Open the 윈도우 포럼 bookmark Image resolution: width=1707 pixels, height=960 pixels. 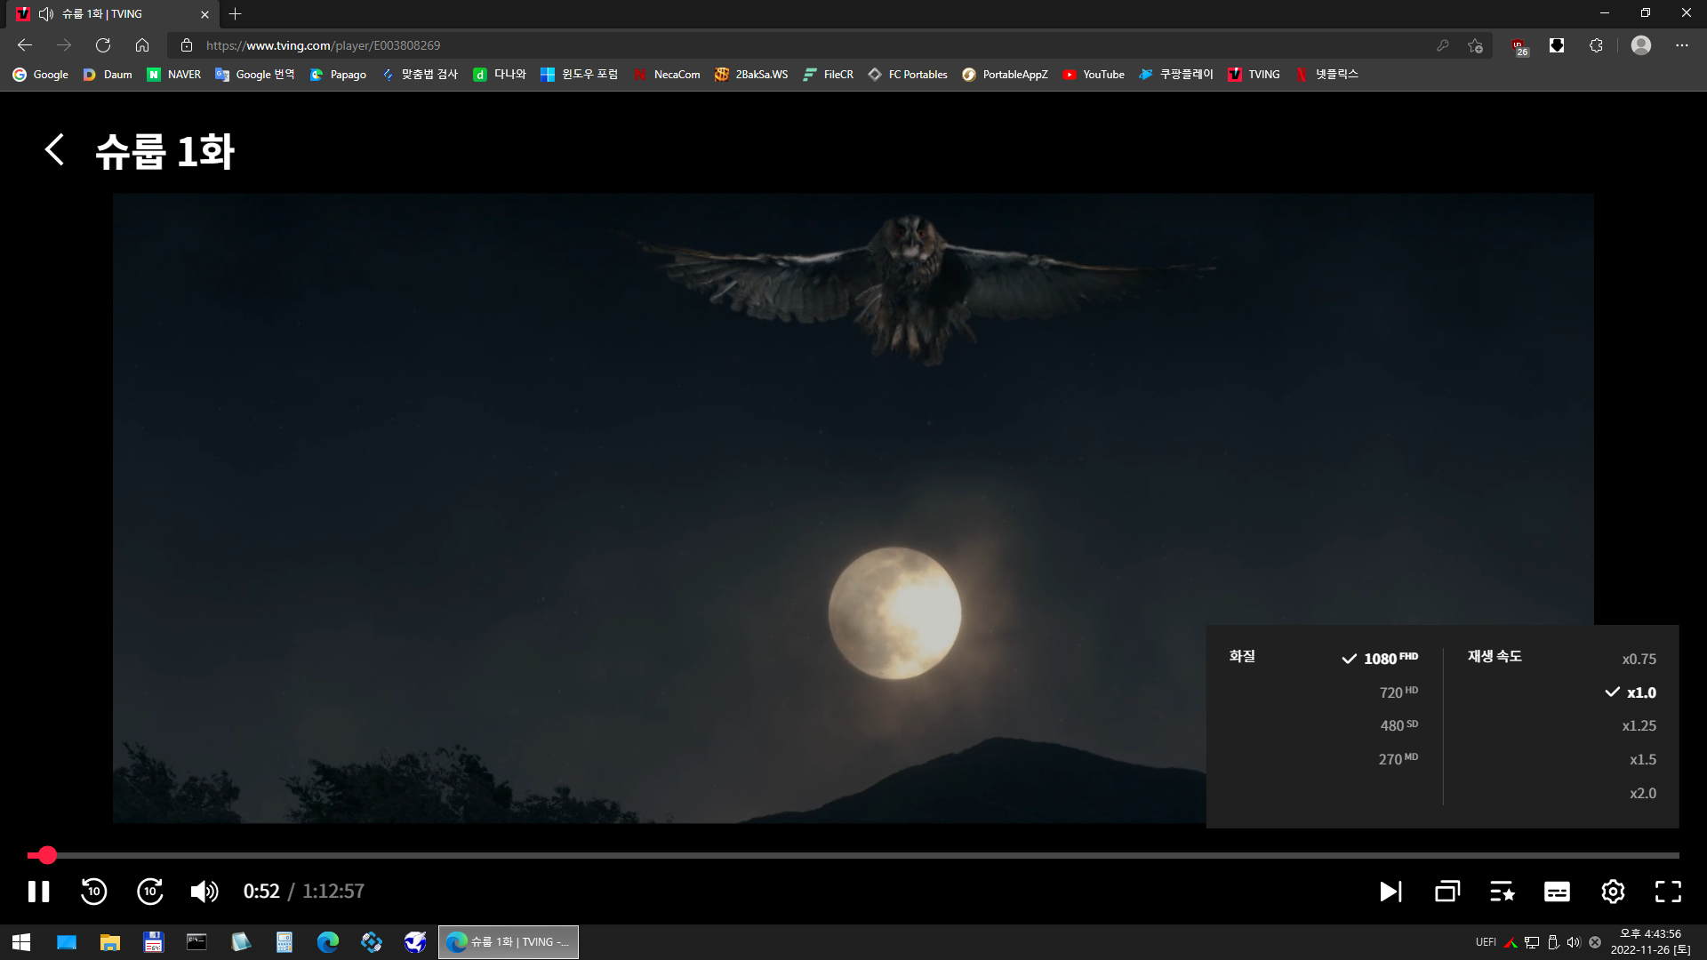(x=579, y=75)
